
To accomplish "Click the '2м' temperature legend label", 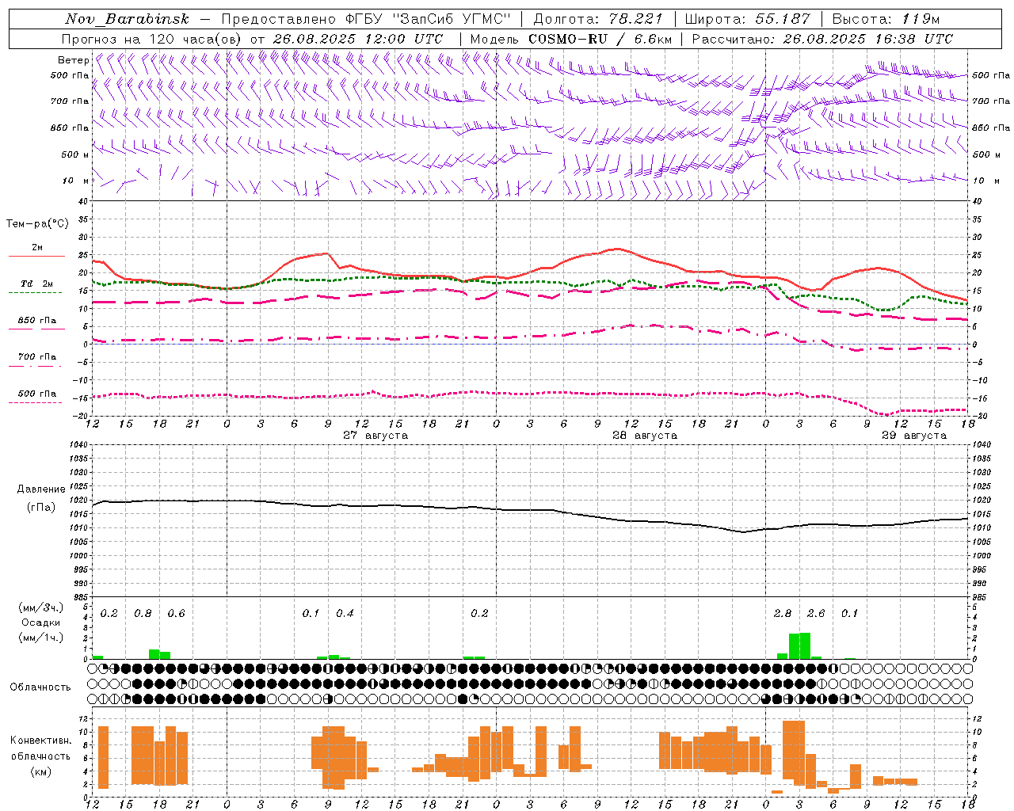I will tap(37, 247).
